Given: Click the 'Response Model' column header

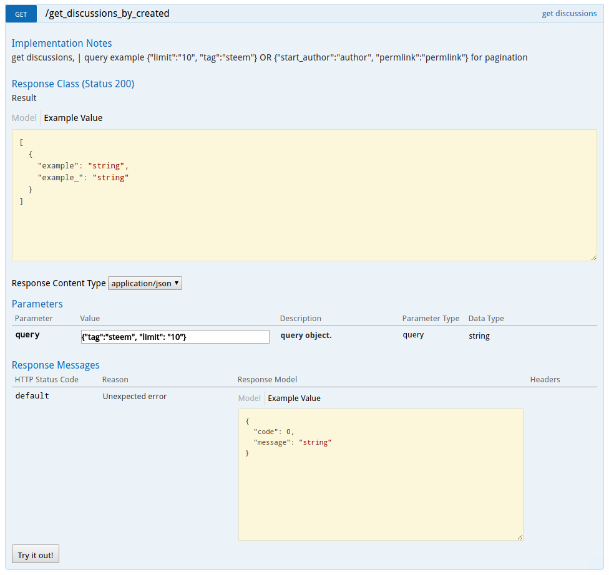Looking at the screenshot, I should [267, 379].
